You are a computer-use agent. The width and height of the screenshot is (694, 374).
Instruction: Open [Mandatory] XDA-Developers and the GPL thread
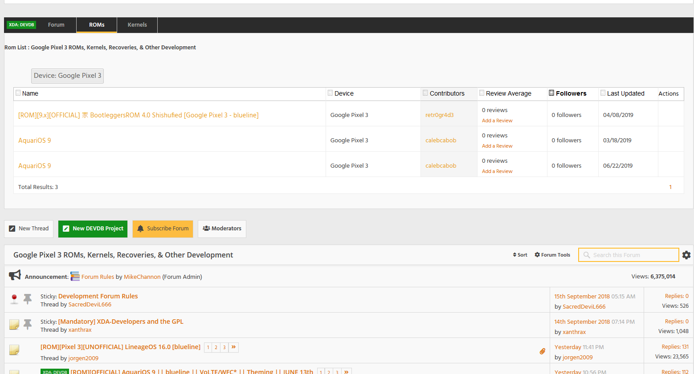coord(121,322)
